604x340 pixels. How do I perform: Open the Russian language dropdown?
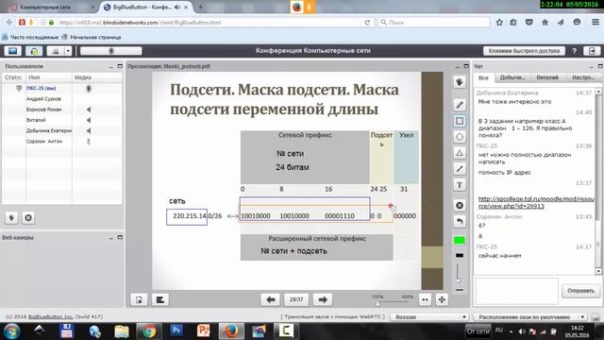click(x=429, y=317)
